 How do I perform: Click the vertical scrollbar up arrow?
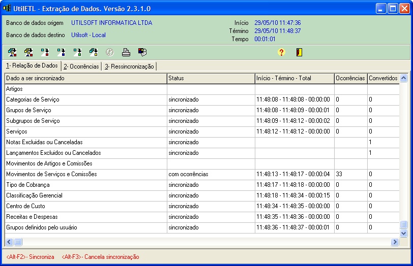click(403, 78)
